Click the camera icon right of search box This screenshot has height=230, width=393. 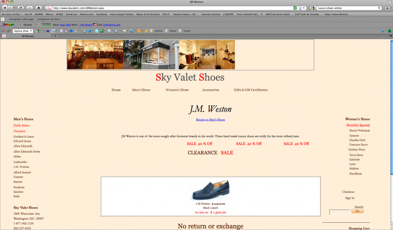point(387,8)
